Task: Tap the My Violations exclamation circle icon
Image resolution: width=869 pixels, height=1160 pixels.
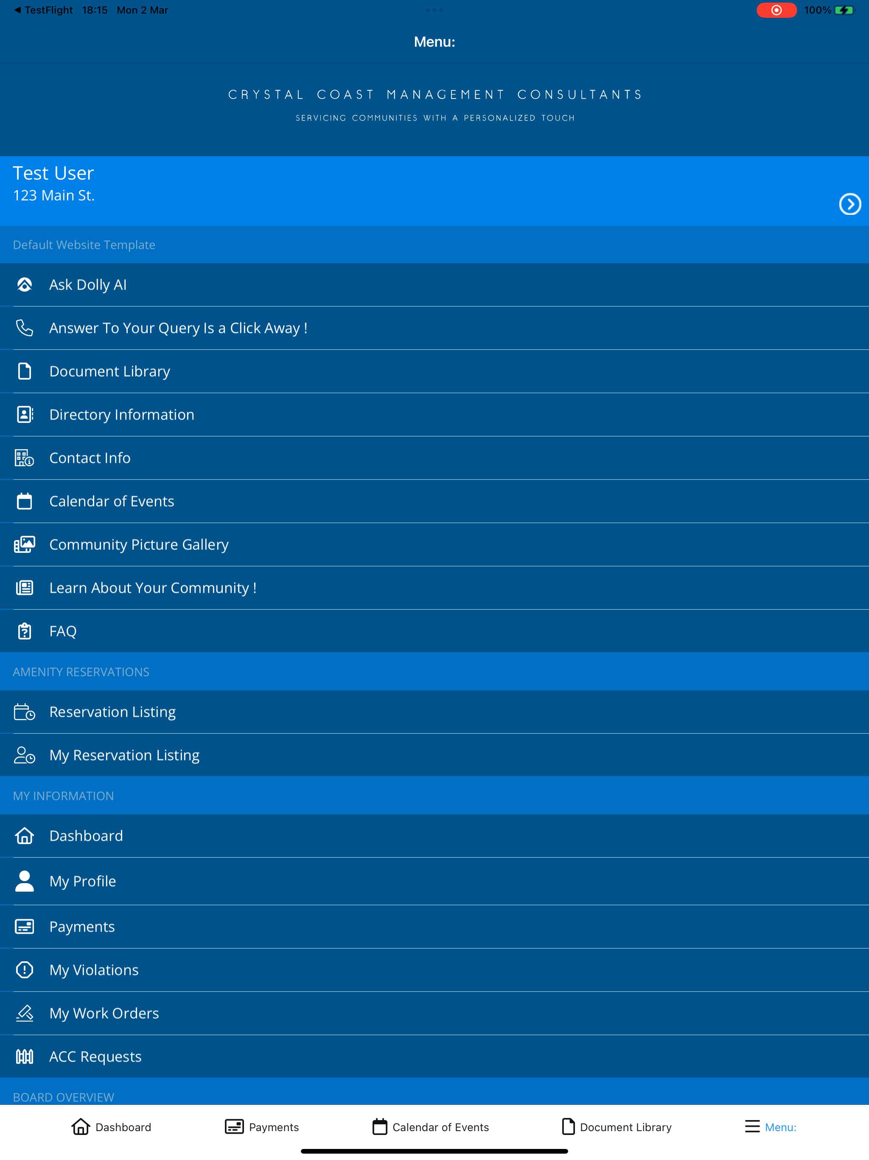Action: (x=25, y=970)
